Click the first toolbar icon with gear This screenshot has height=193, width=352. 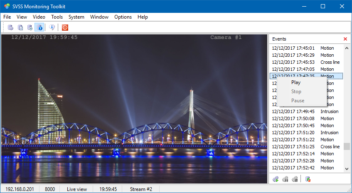pos(10,27)
